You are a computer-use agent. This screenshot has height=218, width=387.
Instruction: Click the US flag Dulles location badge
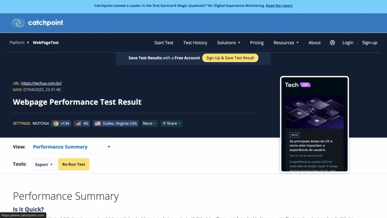pos(116,123)
